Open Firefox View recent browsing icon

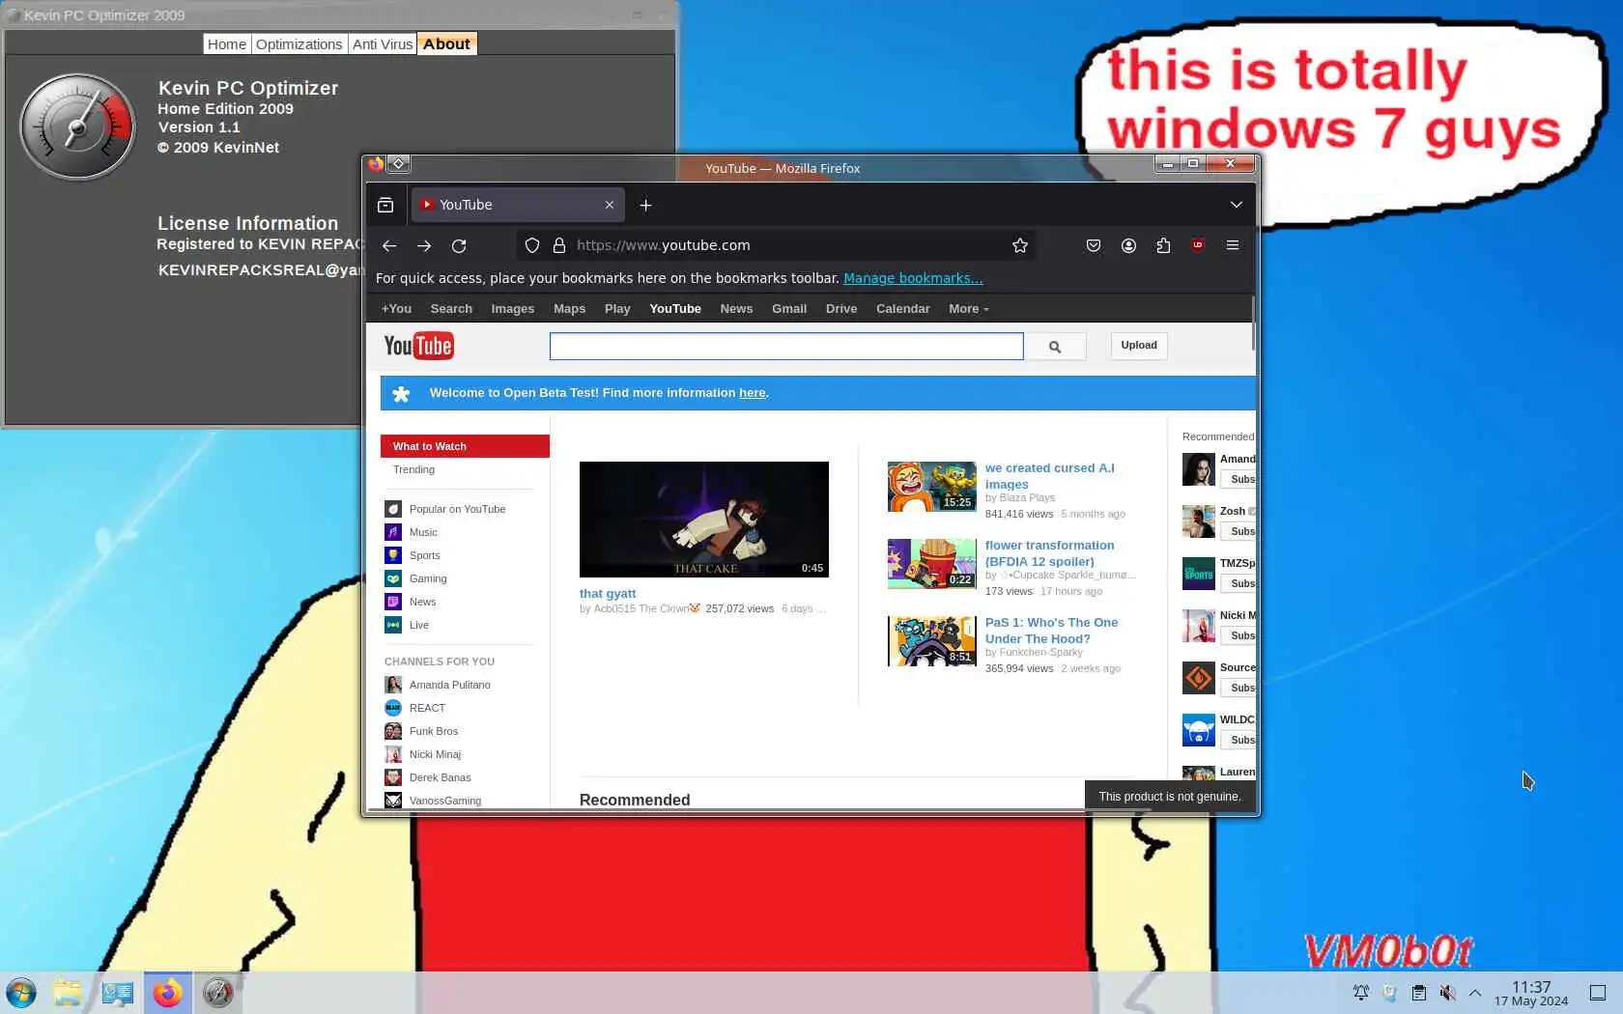click(x=385, y=205)
